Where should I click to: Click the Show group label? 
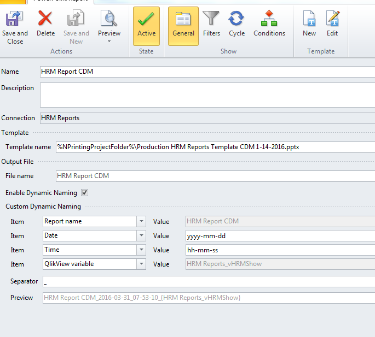click(228, 51)
